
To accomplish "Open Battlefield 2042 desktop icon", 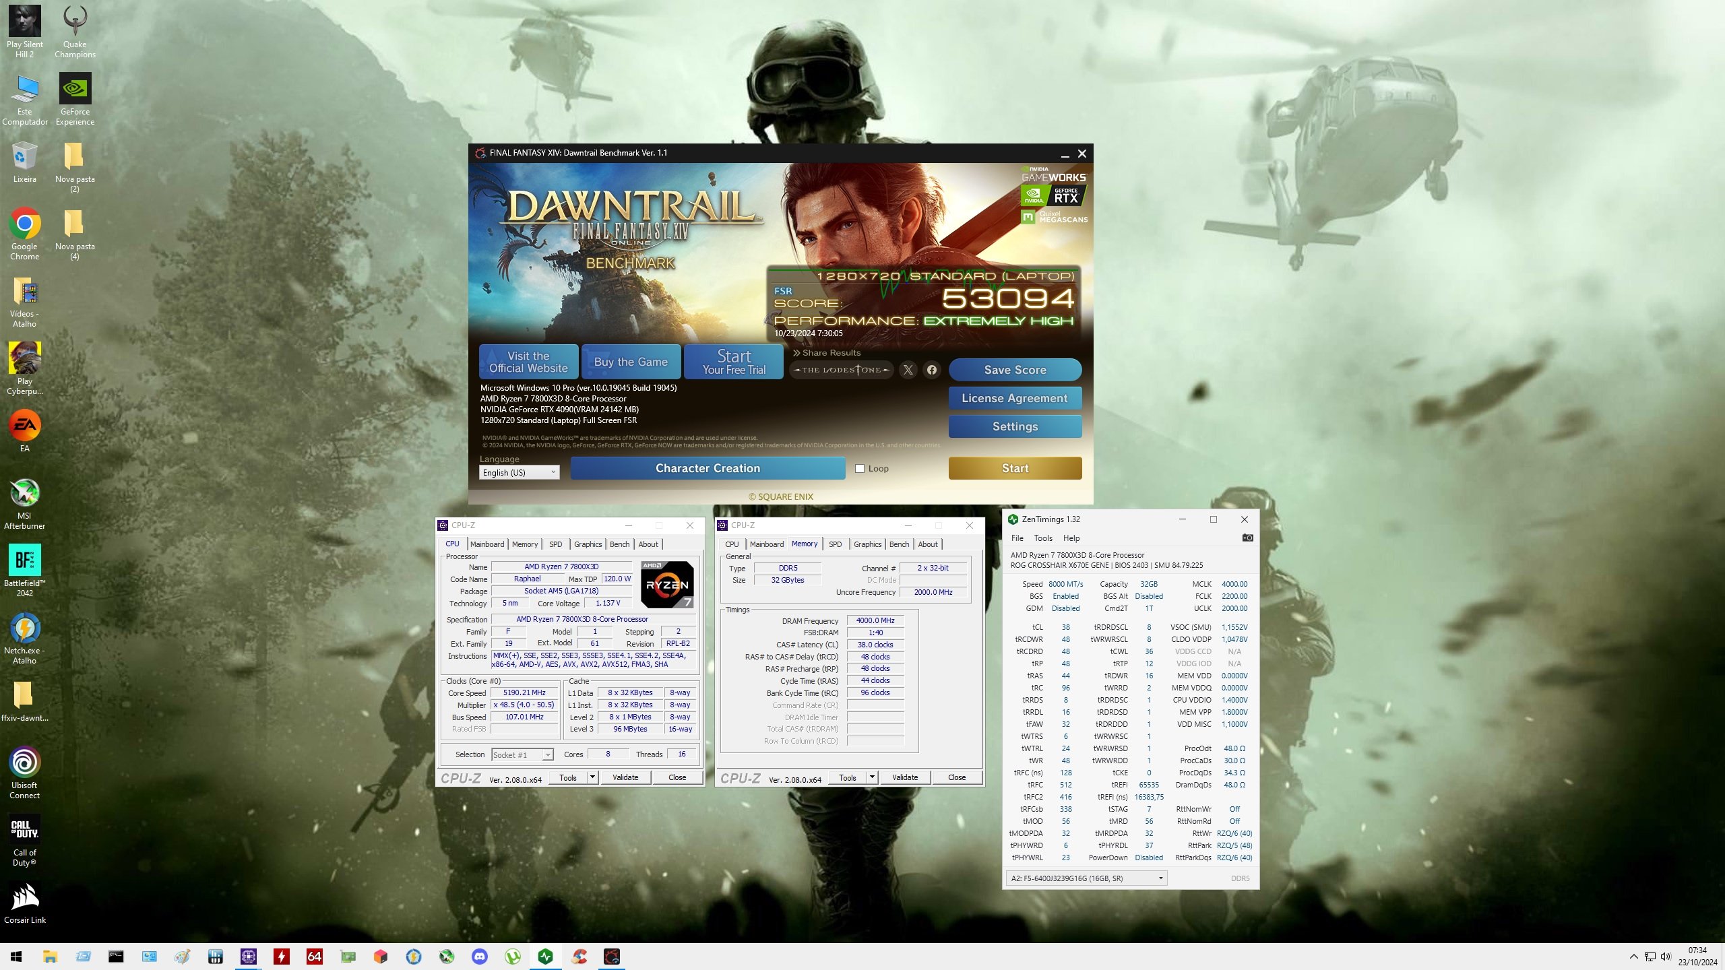I will 24,570.
